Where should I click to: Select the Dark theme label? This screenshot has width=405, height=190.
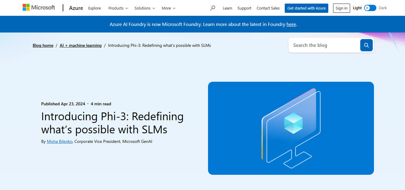click(x=383, y=8)
